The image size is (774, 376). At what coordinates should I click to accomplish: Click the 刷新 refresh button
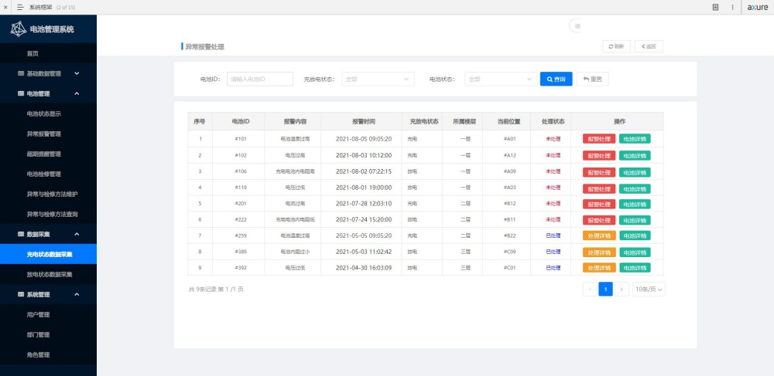pos(616,46)
